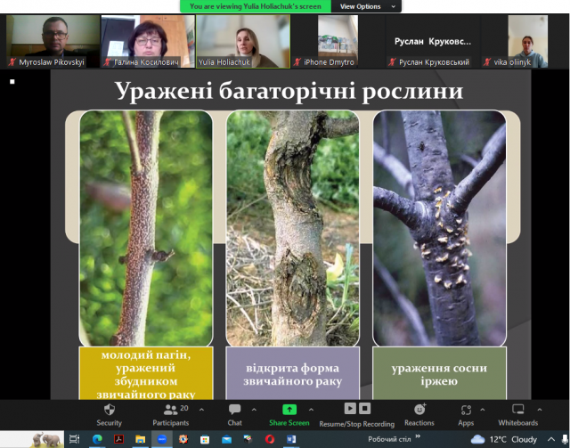Click the green Share Screen icon
Viewport: 570px width, 448px height.
coord(289,410)
